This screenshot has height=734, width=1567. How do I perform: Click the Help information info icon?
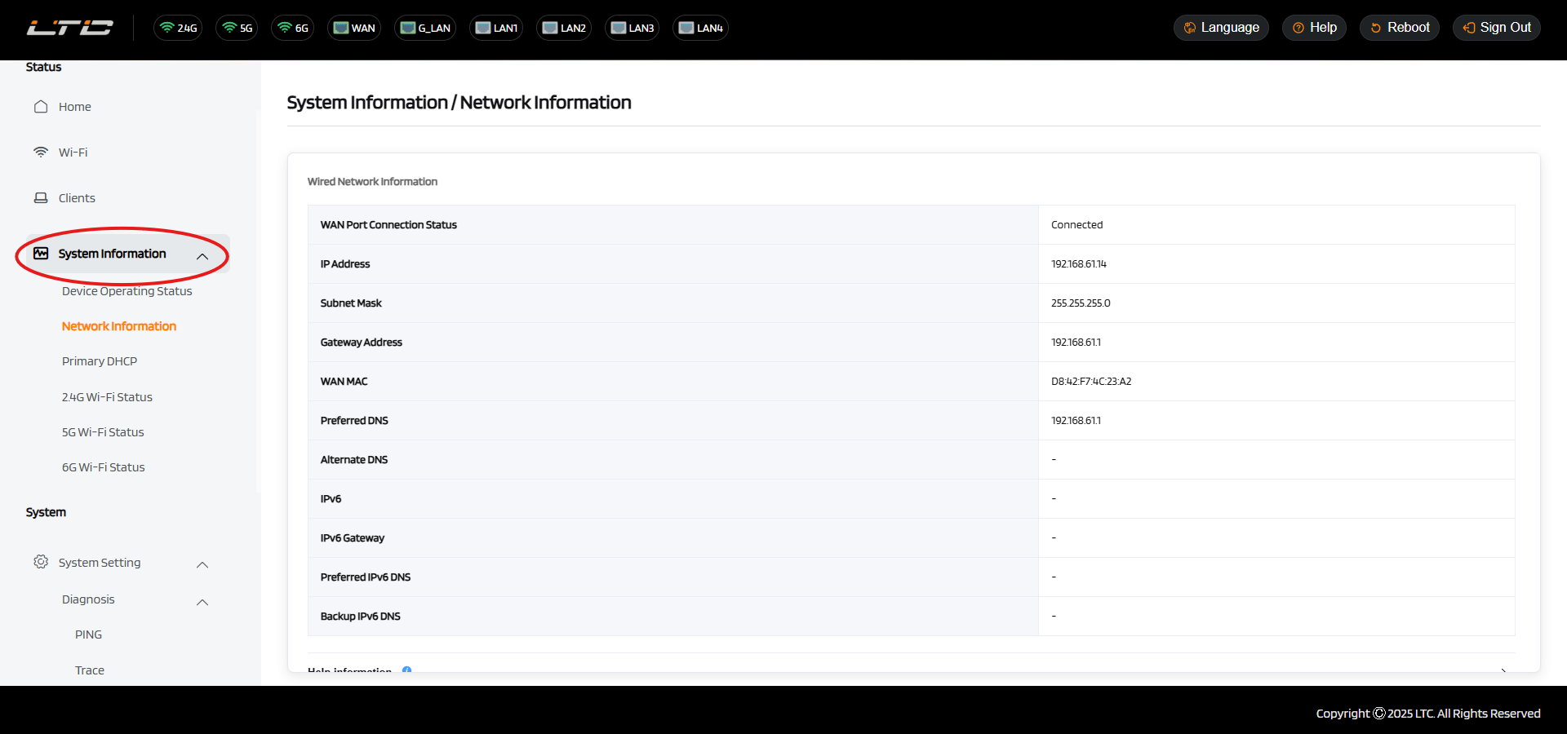pos(406,670)
